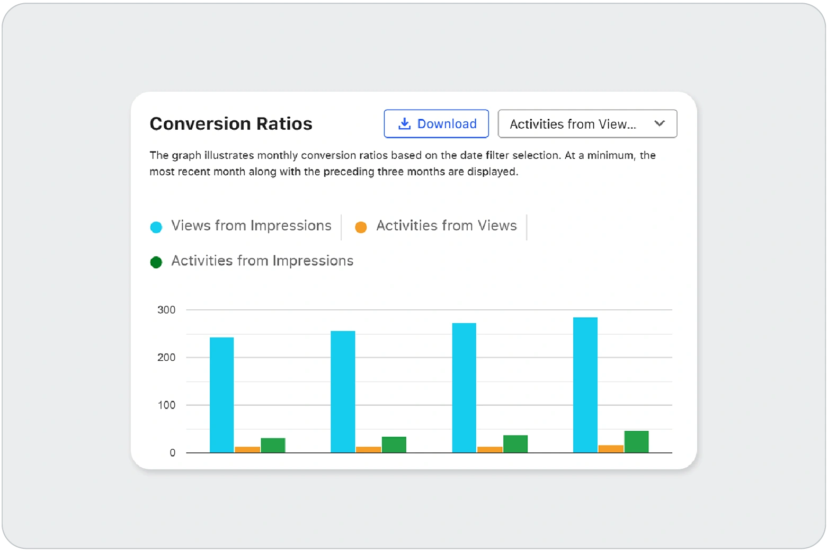Click the download arrow icon
This screenshot has width=828, height=552.
404,124
